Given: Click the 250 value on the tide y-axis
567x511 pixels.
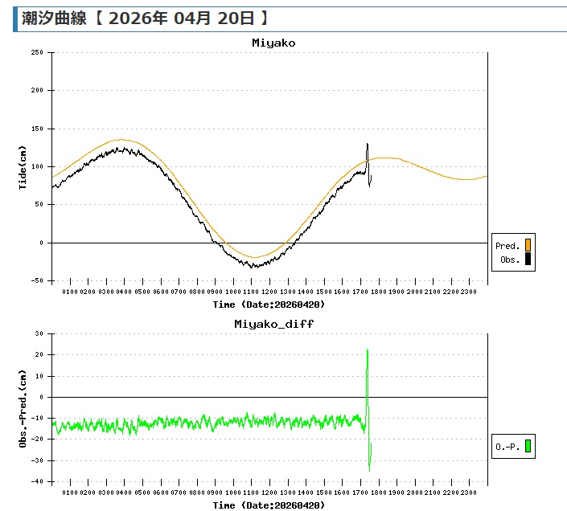Looking at the screenshot, I should point(37,52).
